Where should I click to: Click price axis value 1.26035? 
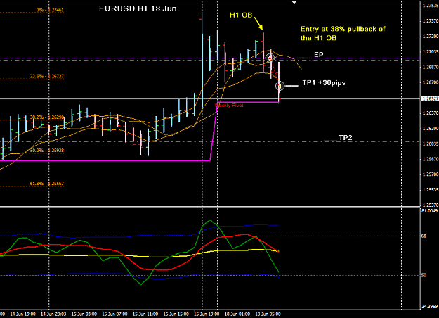pyautogui.click(x=430, y=144)
